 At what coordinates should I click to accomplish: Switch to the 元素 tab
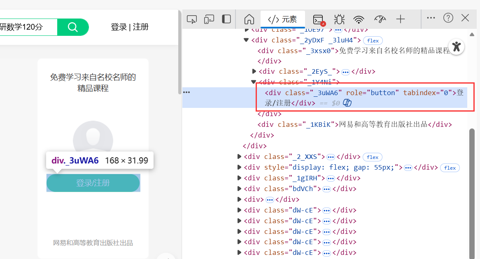coord(282,19)
